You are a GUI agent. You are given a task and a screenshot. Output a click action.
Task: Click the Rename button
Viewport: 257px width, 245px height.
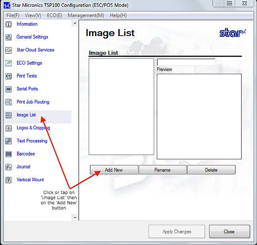click(163, 170)
